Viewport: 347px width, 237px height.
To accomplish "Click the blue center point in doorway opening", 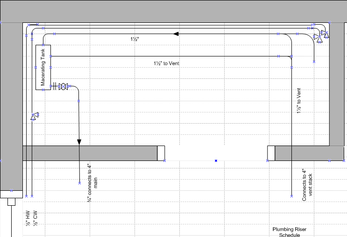I will click(x=216, y=161).
